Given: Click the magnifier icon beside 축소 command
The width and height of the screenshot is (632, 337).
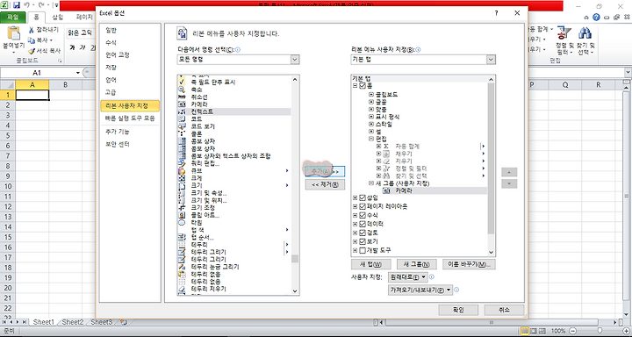Looking at the screenshot, I should (182, 90).
